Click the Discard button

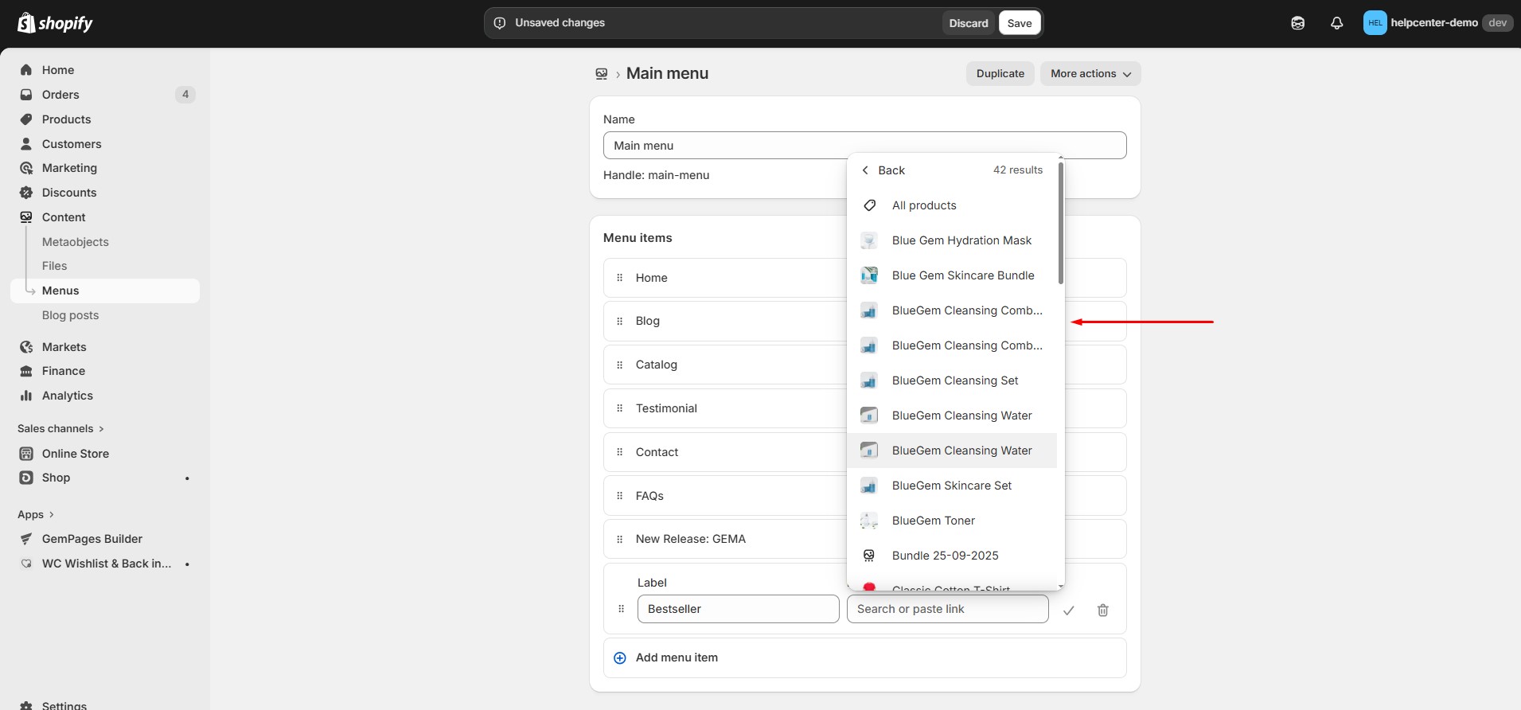tap(969, 23)
